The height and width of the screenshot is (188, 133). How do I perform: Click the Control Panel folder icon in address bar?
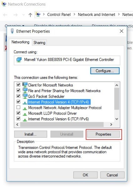pos(38,14)
